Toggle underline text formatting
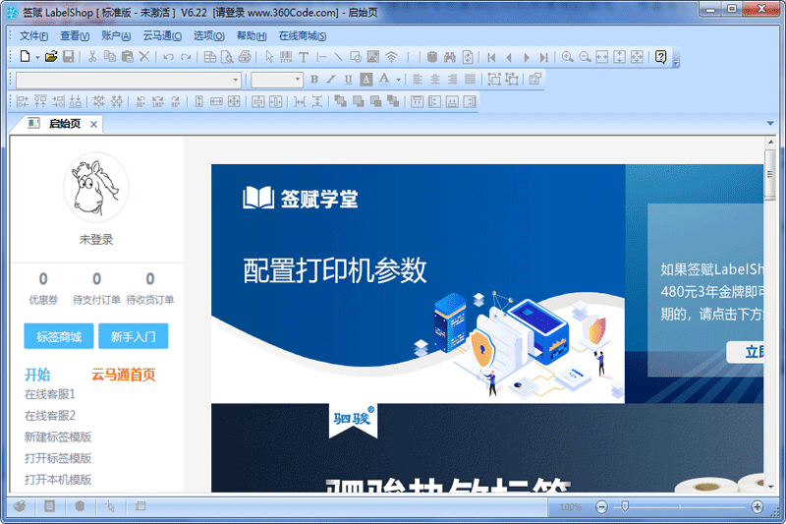The image size is (786, 524). (348, 80)
